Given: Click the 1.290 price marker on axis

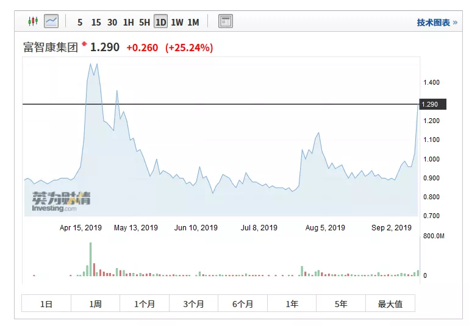Looking at the screenshot, I should tap(432, 104).
